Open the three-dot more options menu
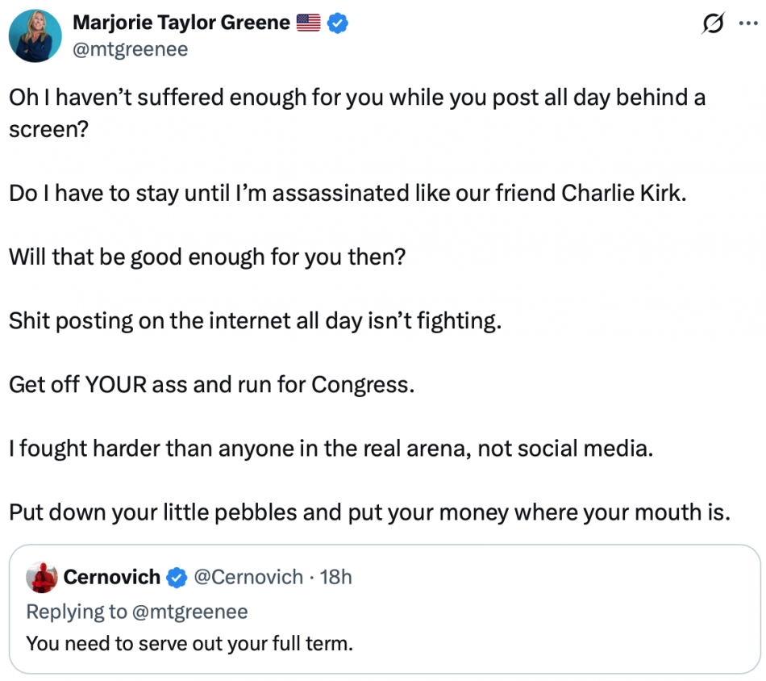 [x=747, y=23]
